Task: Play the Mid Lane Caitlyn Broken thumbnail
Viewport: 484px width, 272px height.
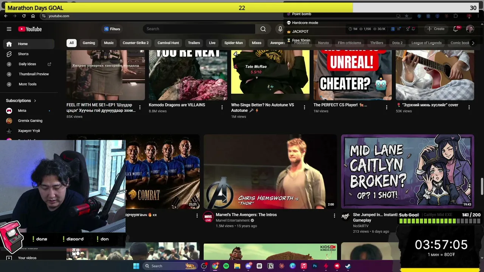Action: pos(408,172)
